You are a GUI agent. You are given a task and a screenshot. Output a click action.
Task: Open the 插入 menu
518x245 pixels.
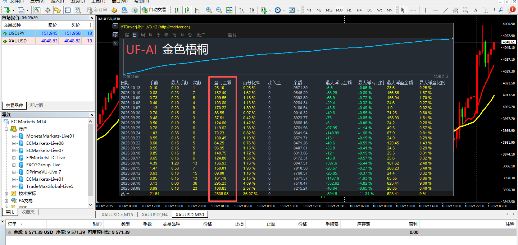pyautogui.click(x=58, y=1)
